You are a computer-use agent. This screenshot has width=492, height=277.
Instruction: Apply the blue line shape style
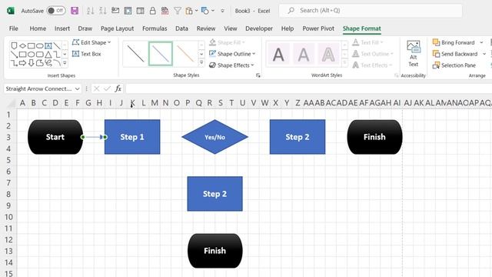[161, 54]
